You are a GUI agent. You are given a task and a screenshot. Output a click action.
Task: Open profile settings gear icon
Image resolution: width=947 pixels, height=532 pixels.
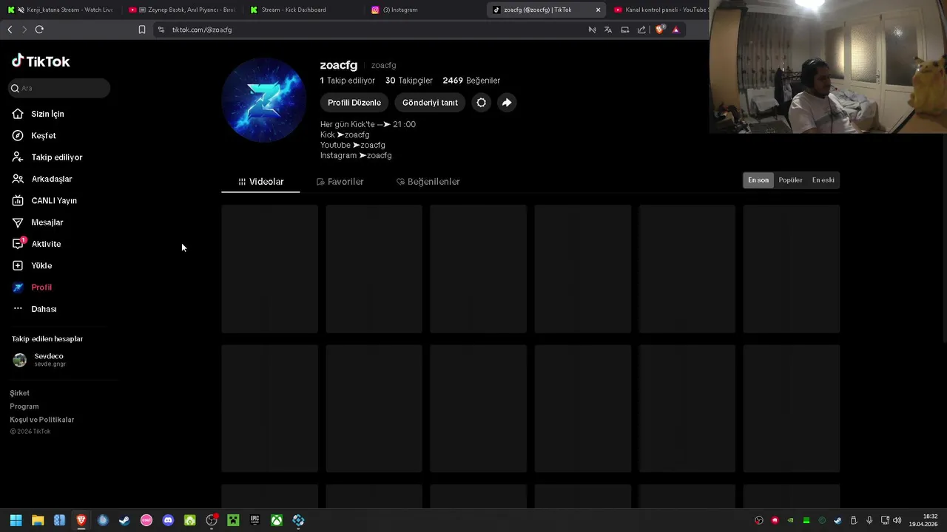click(481, 103)
